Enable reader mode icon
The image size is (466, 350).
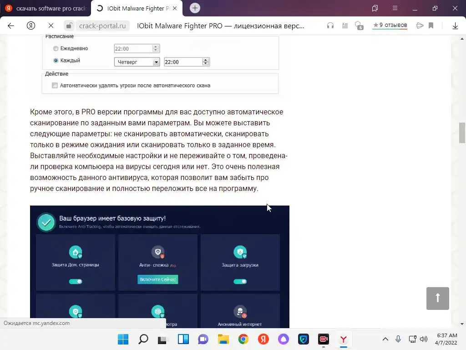pyautogui.click(x=345, y=26)
